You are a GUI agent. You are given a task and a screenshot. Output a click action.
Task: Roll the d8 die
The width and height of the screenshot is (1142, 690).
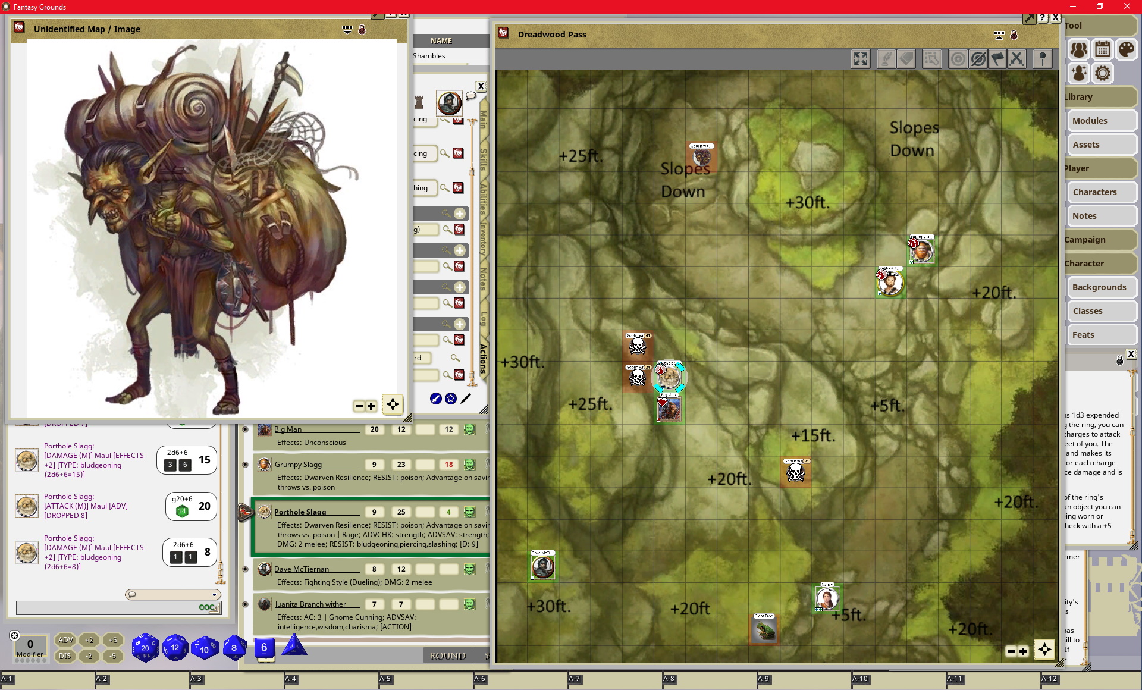click(x=234, y=648)
